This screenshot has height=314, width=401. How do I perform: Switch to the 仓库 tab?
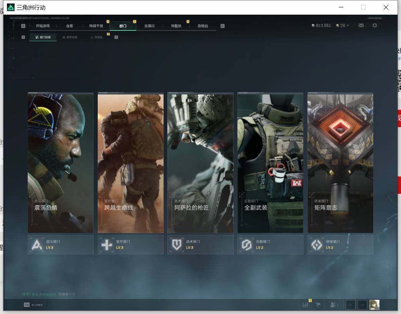click(70, 26)
